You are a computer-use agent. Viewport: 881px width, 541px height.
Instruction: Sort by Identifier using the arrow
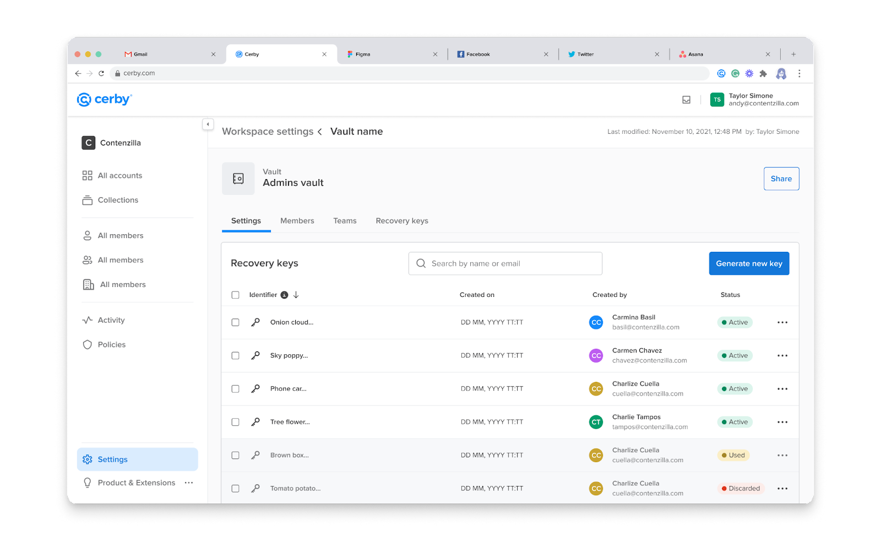click(296, 295)
